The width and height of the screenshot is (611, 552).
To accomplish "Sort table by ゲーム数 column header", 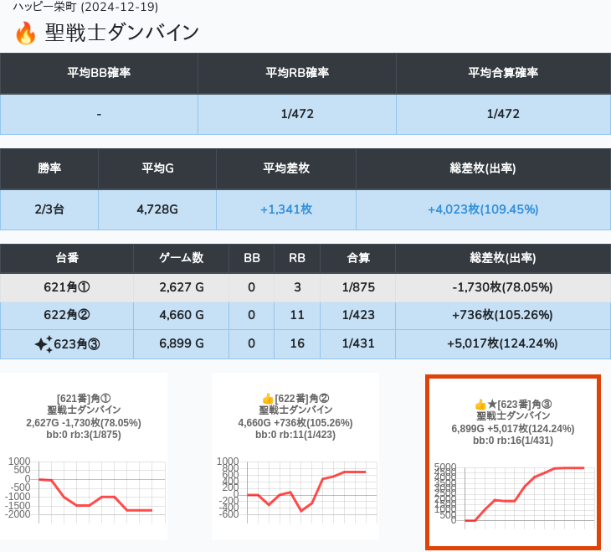I will [181, 259].
